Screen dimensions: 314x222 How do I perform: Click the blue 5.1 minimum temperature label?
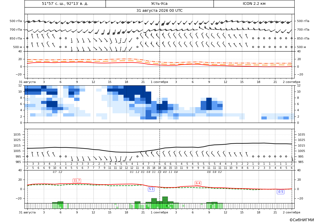(151, 189)
